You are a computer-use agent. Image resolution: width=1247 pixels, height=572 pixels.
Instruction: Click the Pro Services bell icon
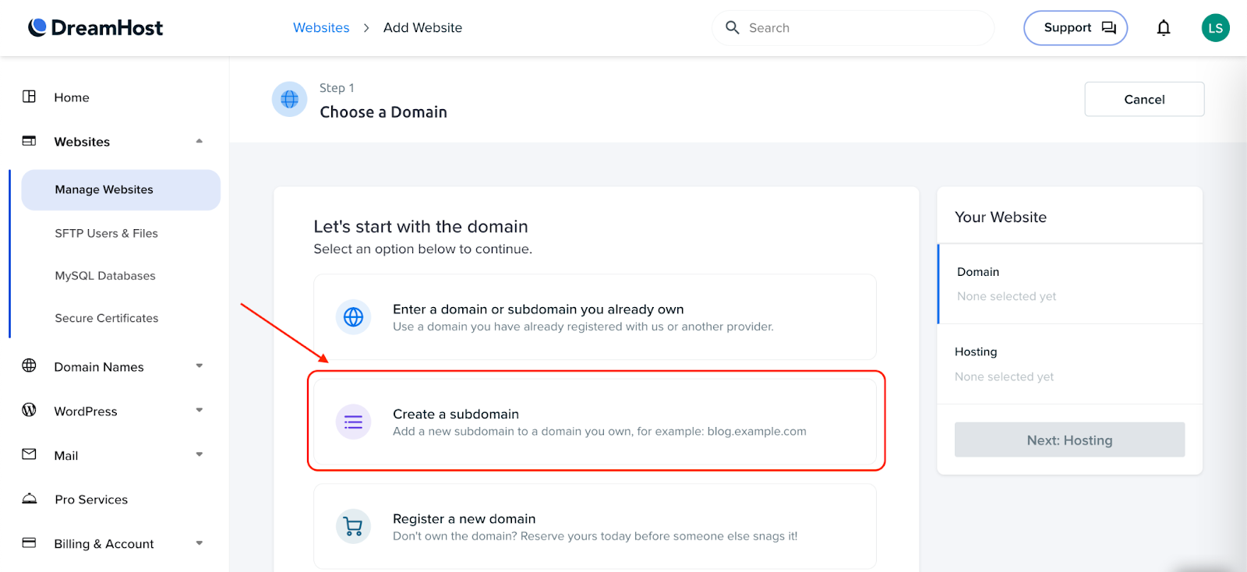[x=30, y=499]
